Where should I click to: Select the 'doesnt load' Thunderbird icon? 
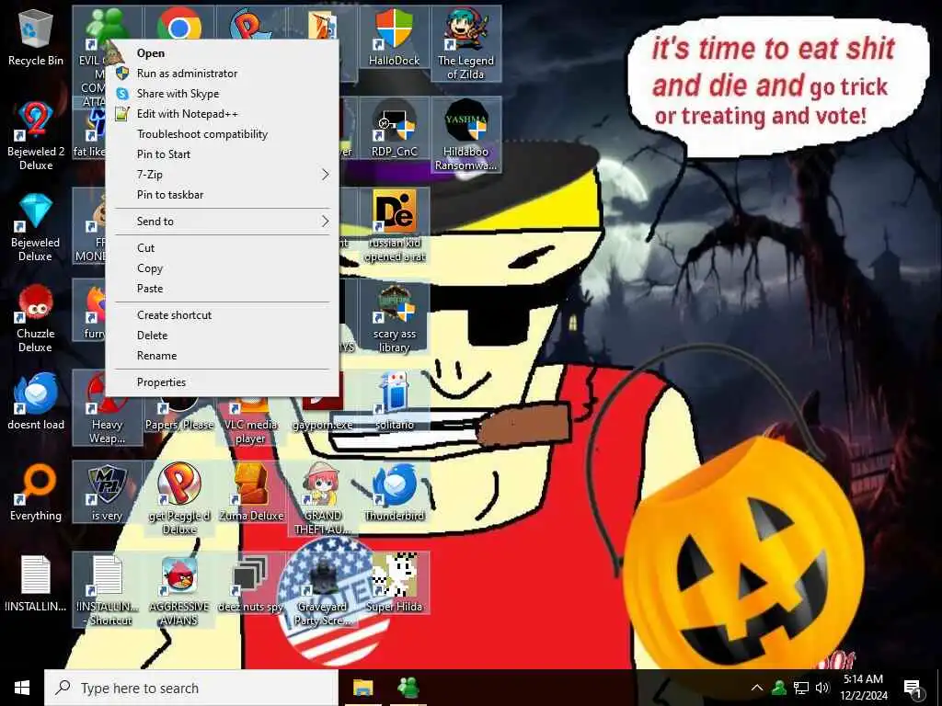tap(36, 401)
